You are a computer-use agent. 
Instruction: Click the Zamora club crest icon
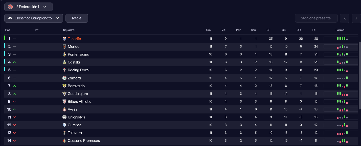(x=64, y=78)
